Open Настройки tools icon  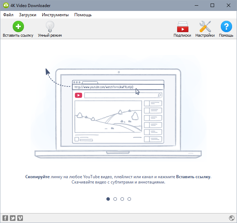(205, 26)
